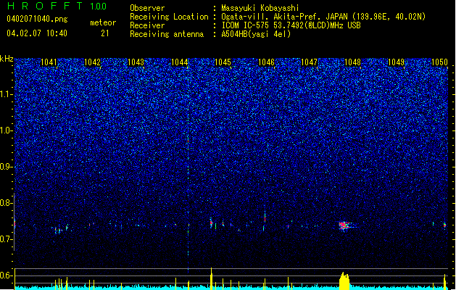The height and width of the screenshot is (290, 456).
Task: Click the 1049 time marker
Action: 396,62
